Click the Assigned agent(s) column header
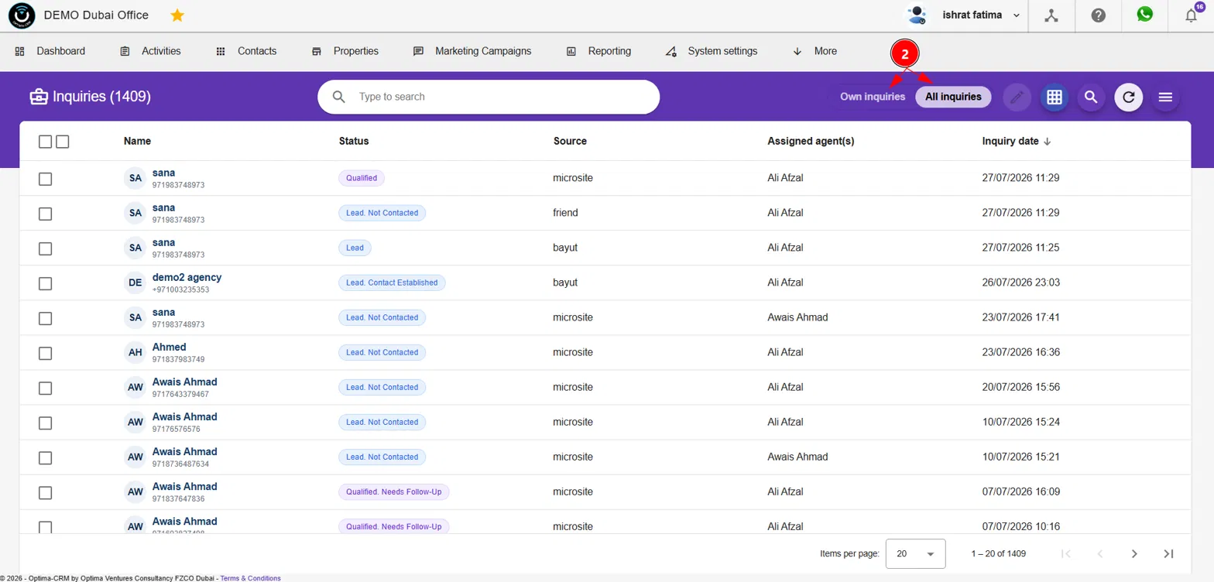 coord(811,142)
